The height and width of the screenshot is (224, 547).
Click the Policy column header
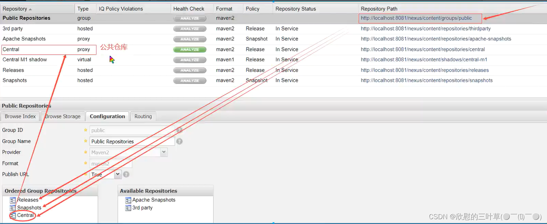coord(258,9)
